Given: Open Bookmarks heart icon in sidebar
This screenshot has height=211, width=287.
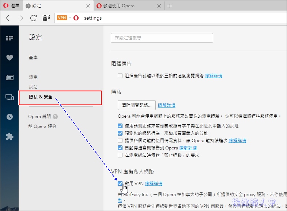Looking at the screenshot, I should [x=10, y=58].
